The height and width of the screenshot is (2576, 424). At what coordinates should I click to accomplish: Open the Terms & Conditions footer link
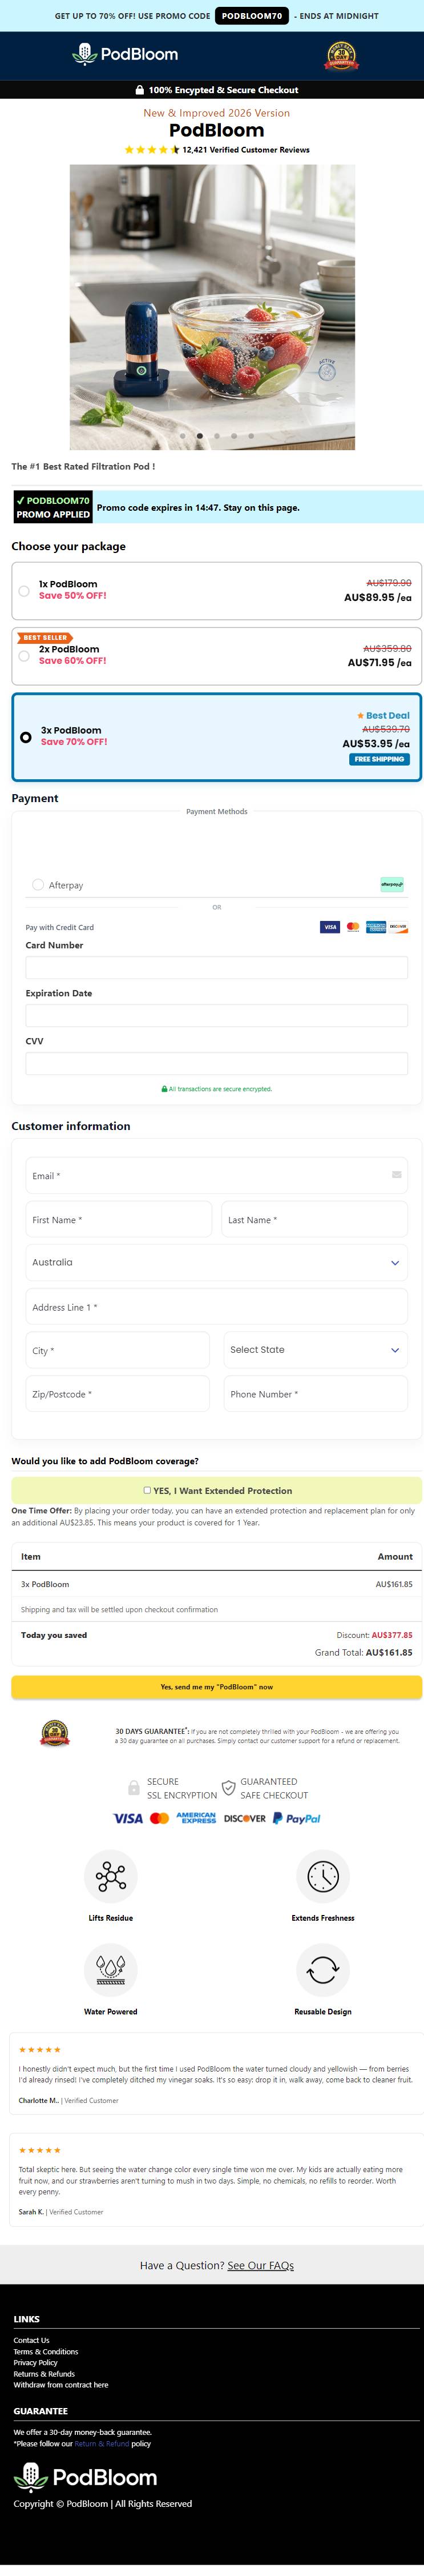coord(46,2351)
